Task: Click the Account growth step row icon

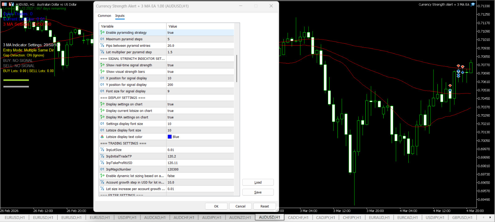Action: pyautogui.click(x=102, y=182)
